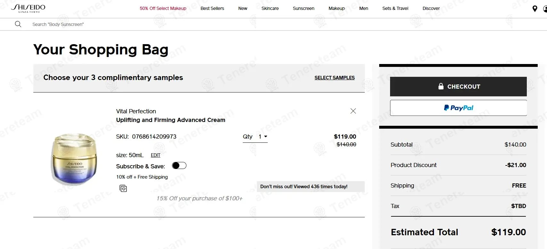Open the Uplifting and Firming Advanced Cream link
The width and height of the screenshot is (547, 249).
pyautogui.click(x=171, y=120)
